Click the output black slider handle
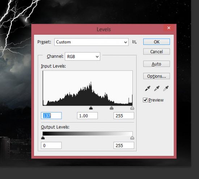 [x=43, y=138]
